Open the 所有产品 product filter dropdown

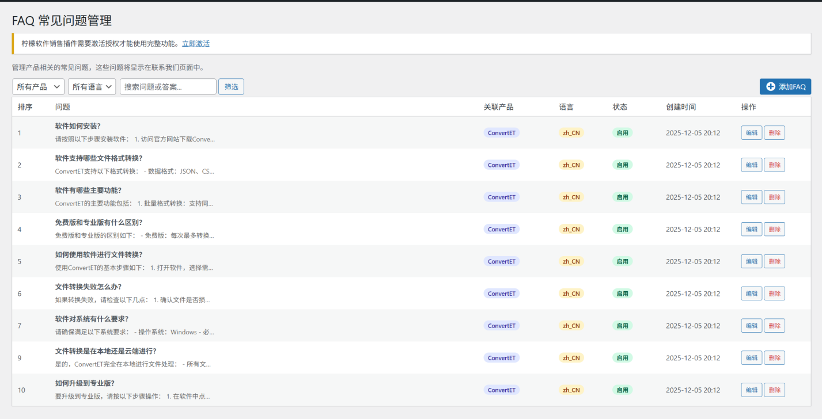point(38,87)
